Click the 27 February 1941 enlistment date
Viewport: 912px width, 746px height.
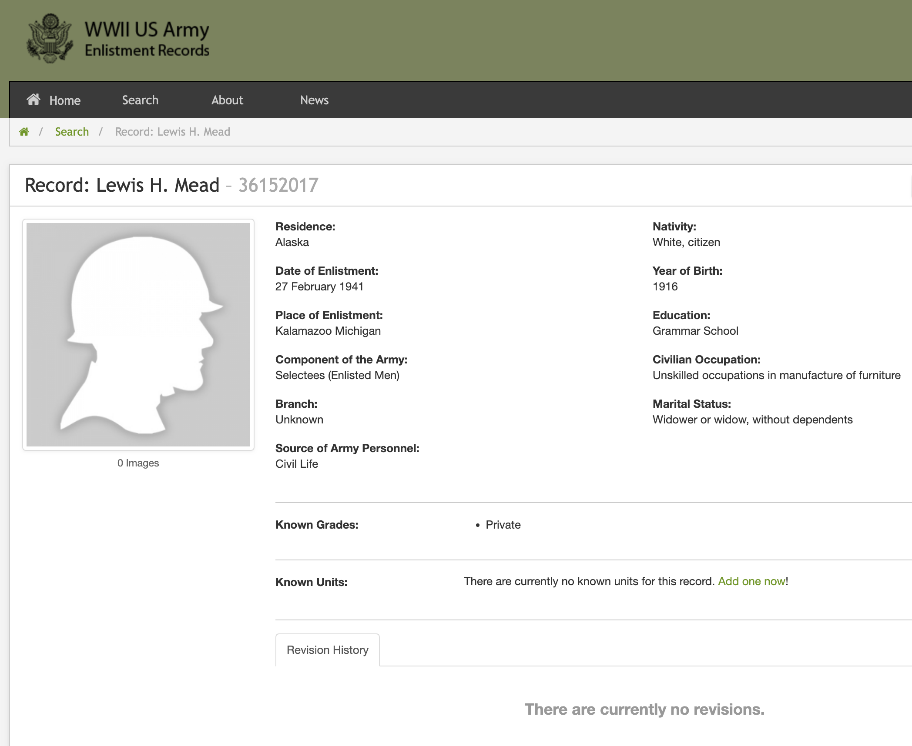coord(319,286)
